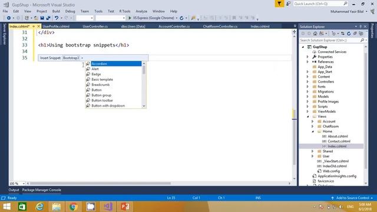Click the browser Refresh icon in toolbar
Image resolution: width=377 pixels, height=212 pixels.
point(181,18)
